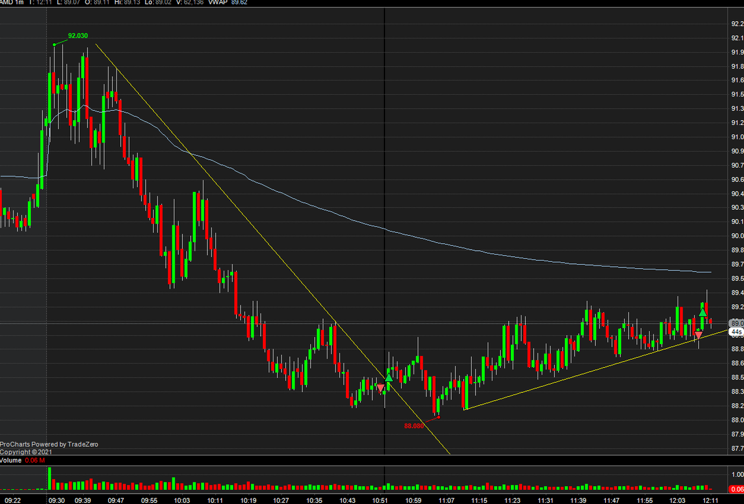Click the 88.0 price axis label
This screenshot has height=504, width=744.
click(x=737, y=420)
